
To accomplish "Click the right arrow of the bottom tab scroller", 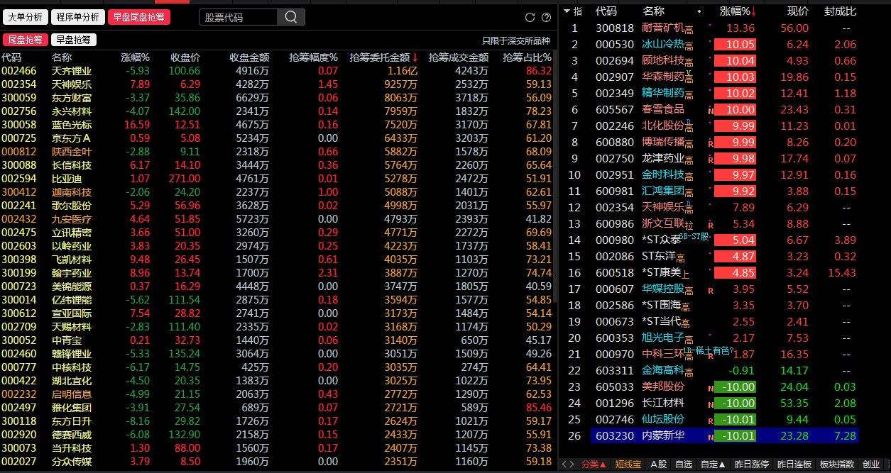I will click(572, 464).
